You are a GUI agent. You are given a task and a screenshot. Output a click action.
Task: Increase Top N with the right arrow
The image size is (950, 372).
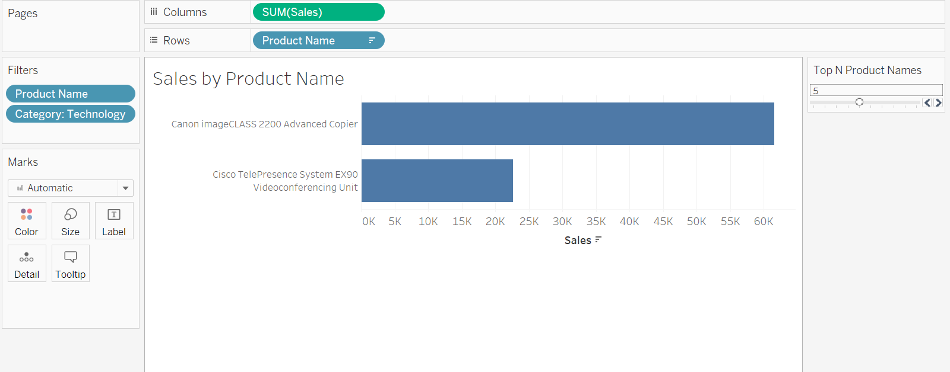pyautogui.click(x=938, y=103)
